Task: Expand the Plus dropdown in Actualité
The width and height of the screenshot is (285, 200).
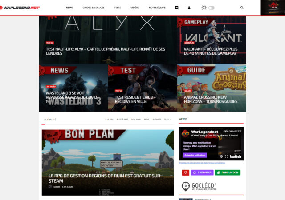Action: coord(167,120)
